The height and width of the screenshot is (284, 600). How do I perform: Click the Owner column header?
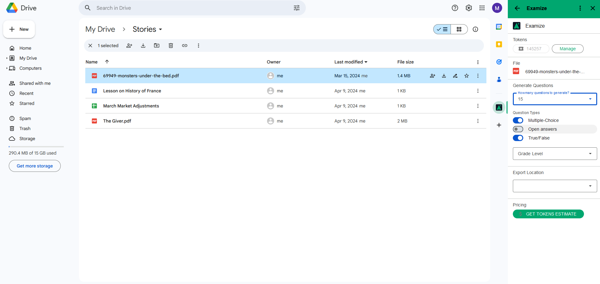tap(274, 62)
